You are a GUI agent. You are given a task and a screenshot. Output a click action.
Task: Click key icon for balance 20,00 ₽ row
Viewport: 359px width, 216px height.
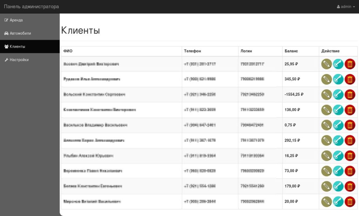point(338,202)
